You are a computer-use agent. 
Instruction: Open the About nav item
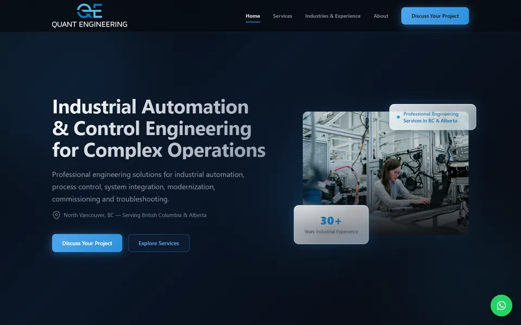click(380, 16)
